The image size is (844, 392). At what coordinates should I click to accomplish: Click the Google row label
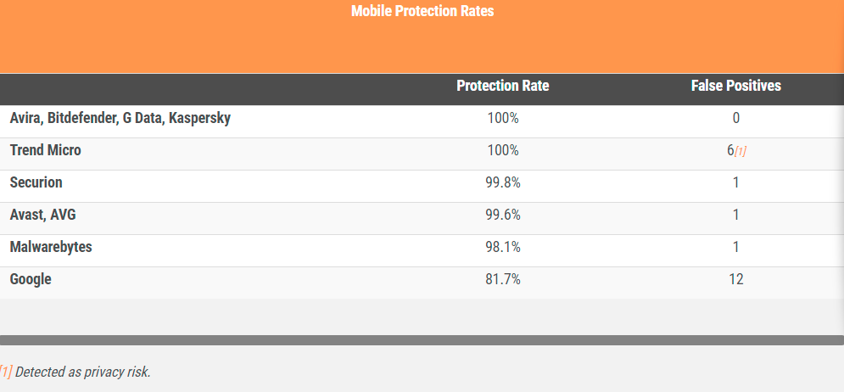coord(31,279)
